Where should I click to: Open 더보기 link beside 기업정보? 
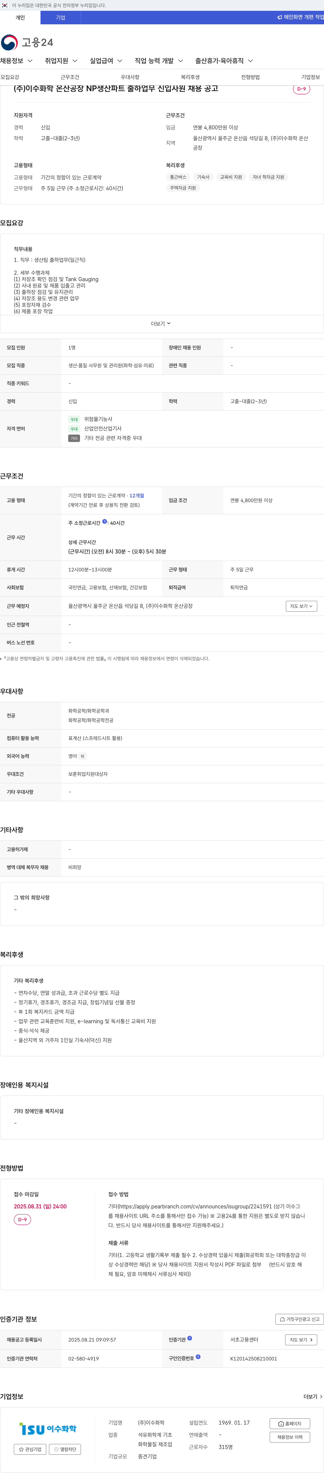tap(313, 1396)
